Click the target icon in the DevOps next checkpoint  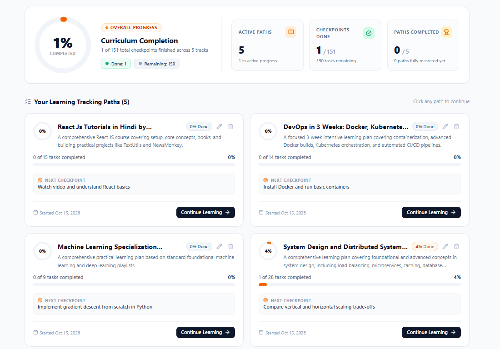(x=265, y=180)
